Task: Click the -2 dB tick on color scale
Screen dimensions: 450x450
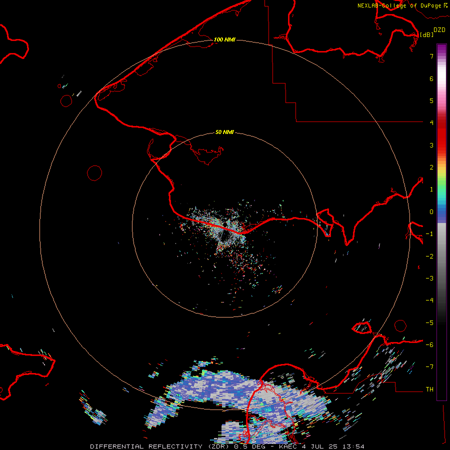Action: pos(429,256)
